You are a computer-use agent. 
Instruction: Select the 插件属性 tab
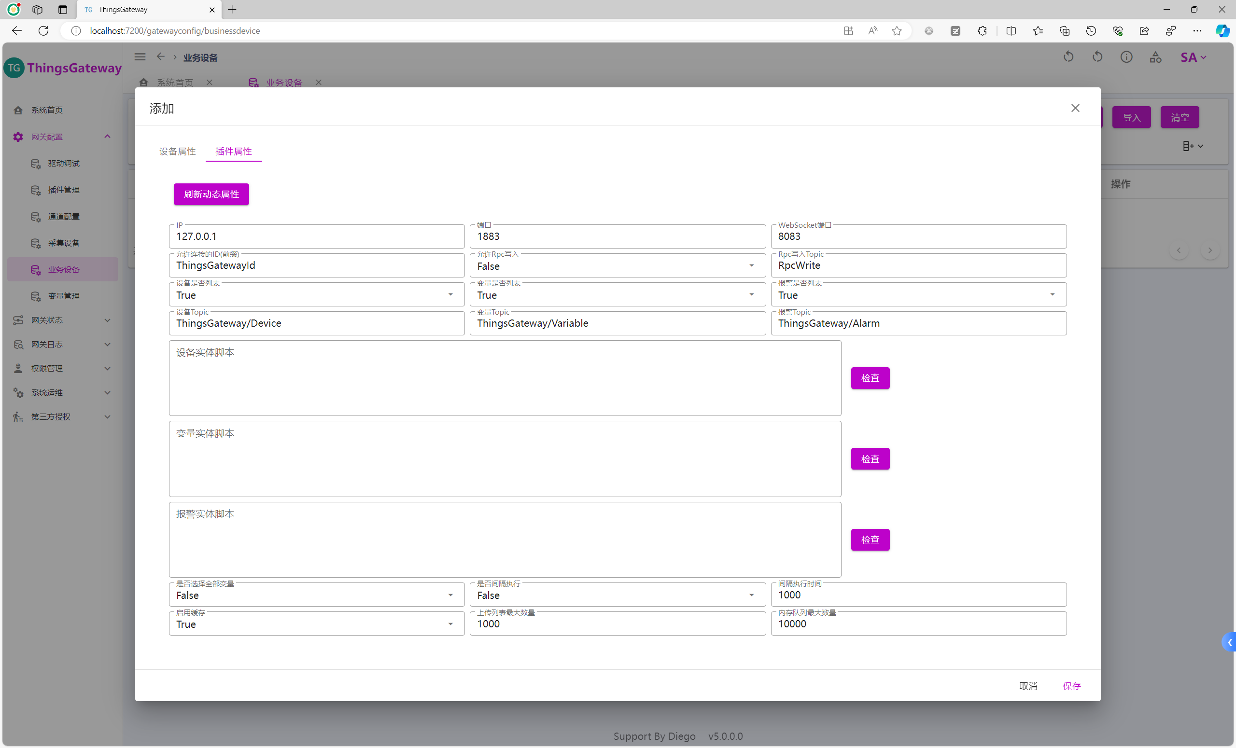tap(233, 152)
